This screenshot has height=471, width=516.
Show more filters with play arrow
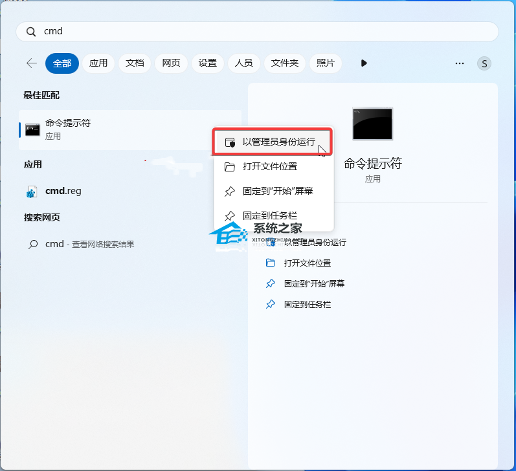[x=364, y=63]
